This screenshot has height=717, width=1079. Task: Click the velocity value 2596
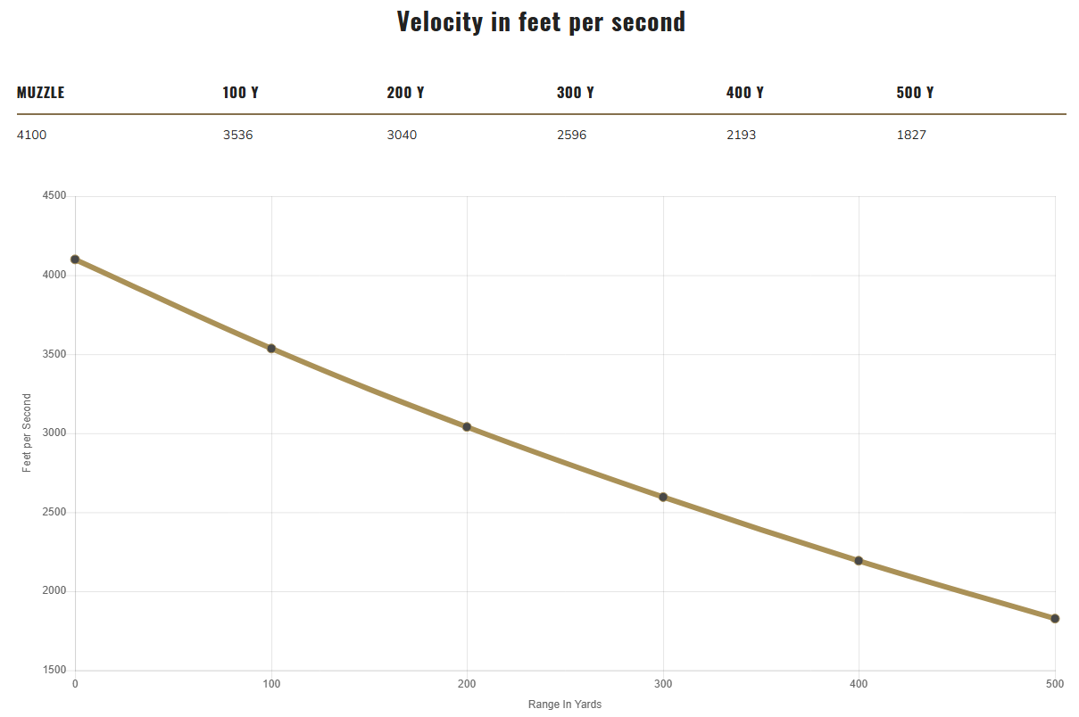[x=572, y=136]
